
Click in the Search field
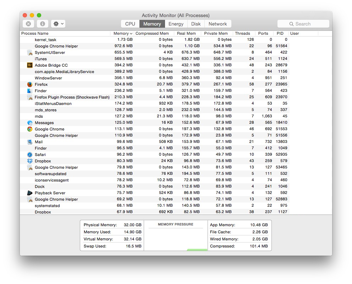(303, 24)
